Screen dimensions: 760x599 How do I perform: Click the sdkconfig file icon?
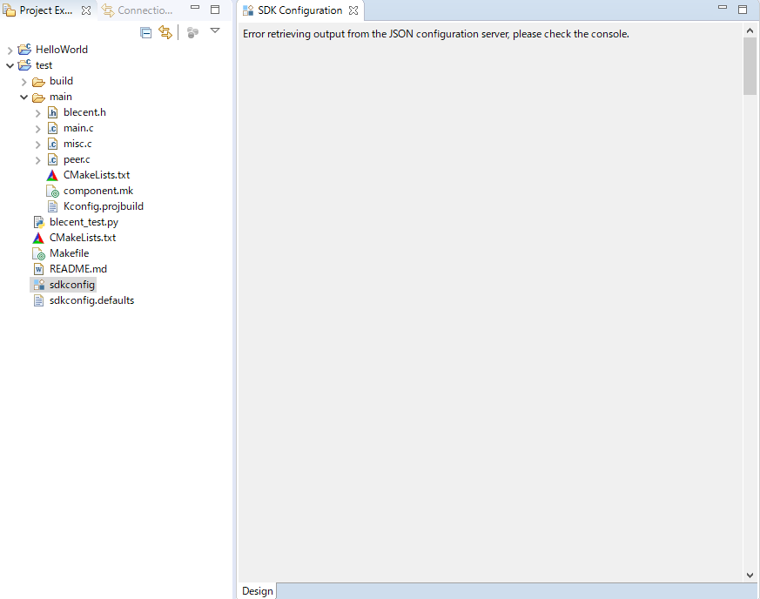(39, 285)
